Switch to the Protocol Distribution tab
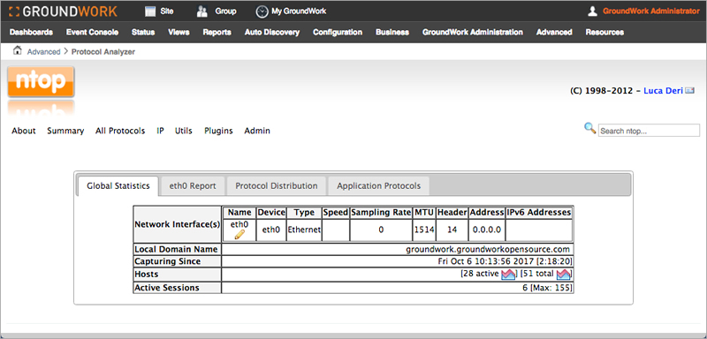The width and height of the screenshot is (707, 339). [x=277, y=186]
